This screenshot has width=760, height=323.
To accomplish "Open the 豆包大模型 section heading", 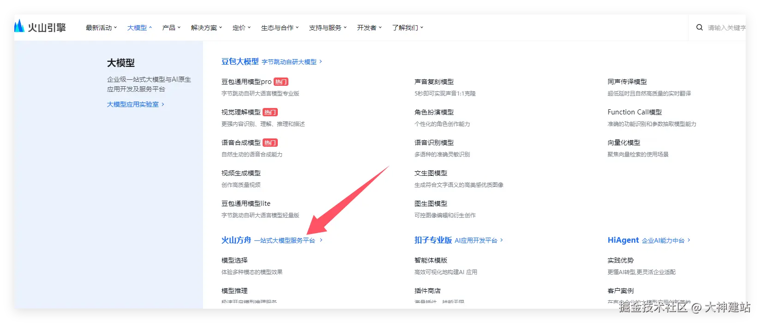I will pyautogui.click(x=240, y=61).
